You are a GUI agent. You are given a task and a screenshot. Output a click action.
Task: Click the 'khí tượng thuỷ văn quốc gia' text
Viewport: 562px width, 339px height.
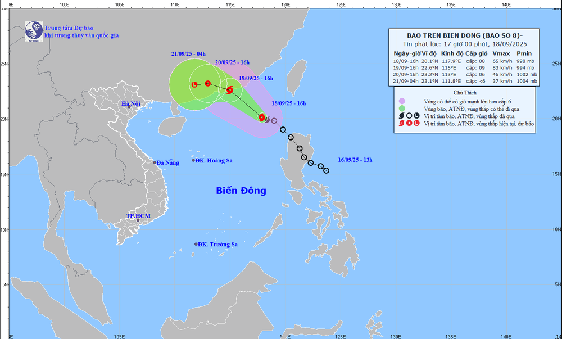(x=81, y=35)
